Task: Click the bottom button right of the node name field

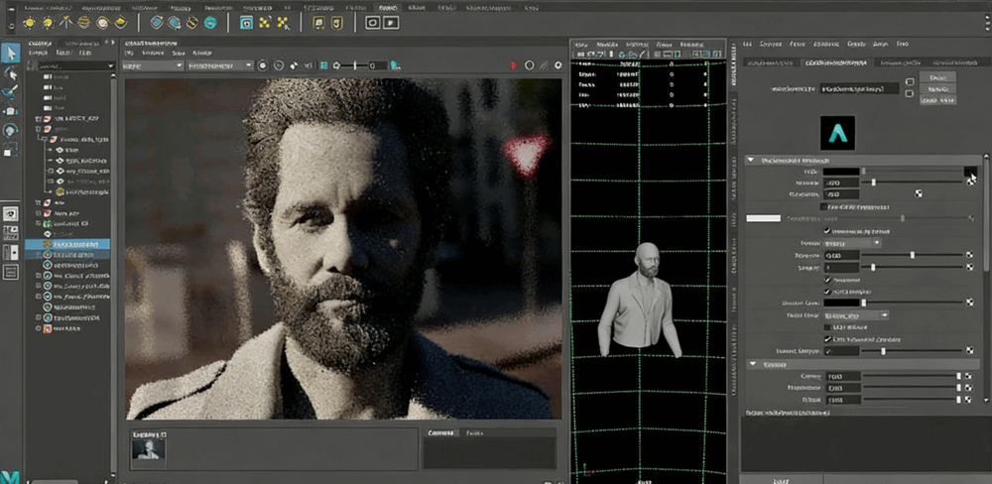Action: 937,100
